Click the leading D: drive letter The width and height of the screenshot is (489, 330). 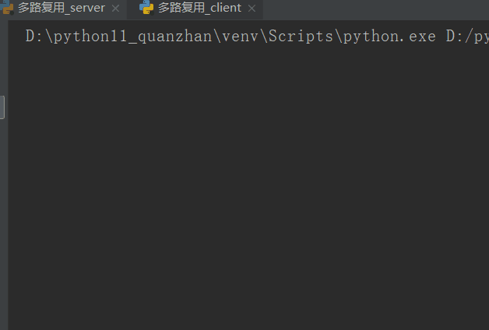coord(34,36)
